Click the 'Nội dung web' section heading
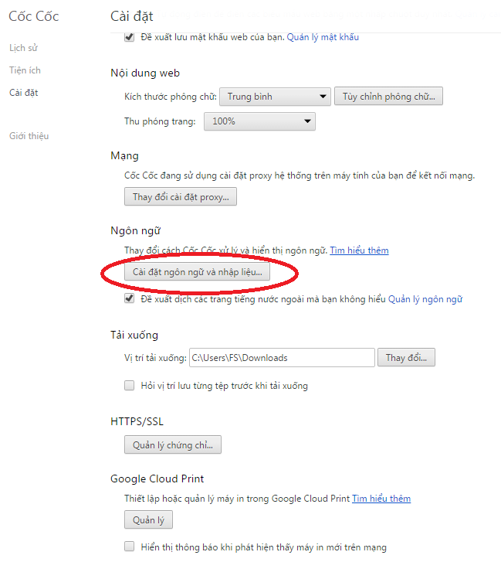Viewport: 501px width, 562px height. pos(145,73)
